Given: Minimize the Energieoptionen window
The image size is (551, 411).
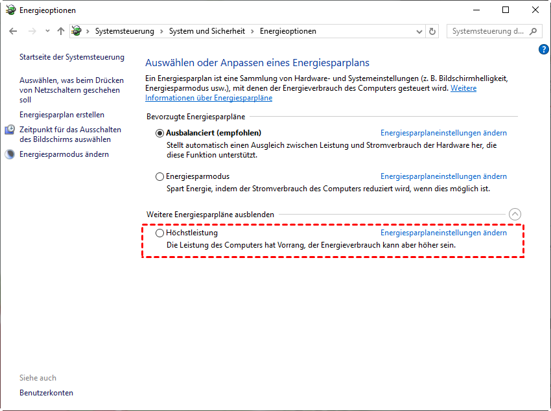Looking at the screenshot, I should pos(476,10).
